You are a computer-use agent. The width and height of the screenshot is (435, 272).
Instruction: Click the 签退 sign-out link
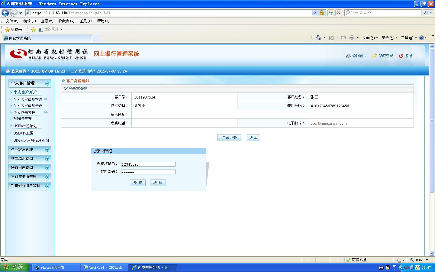point(405,56)
